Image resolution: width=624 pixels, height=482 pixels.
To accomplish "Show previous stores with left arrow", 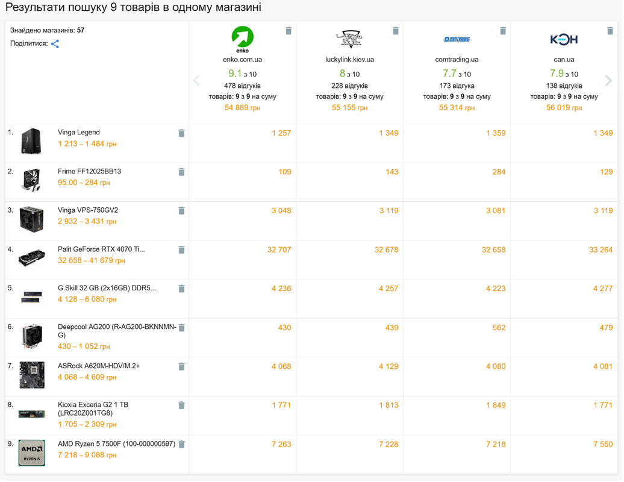I will [x=196, y=80].
